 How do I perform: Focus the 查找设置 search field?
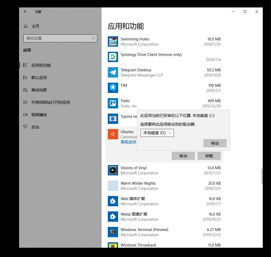60,38
